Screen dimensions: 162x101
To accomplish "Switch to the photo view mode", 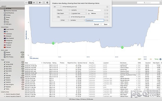I will pos(34,3).
